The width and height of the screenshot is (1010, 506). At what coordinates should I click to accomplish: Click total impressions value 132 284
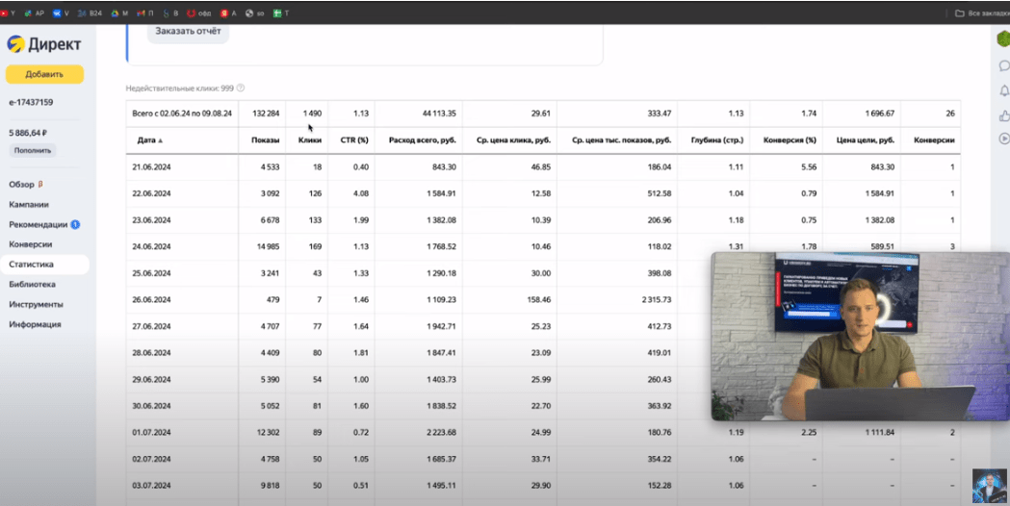point(266,114)
